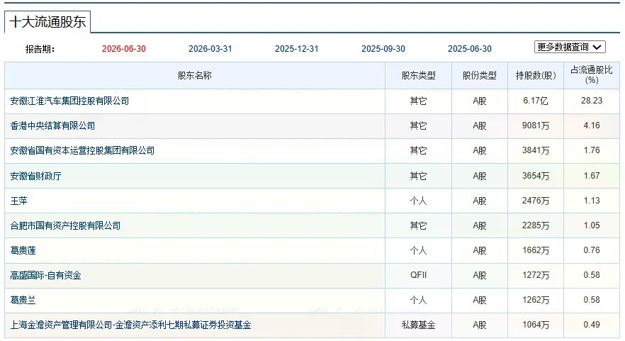The image size is (625, 341).
Task: Switch to report period 2025-12-31
Action: [x=296, y=49]
